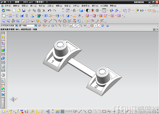Screen dimensions: 159x114
Task: Click the Undo arrow icon
Action: pyautogui.click(x=49, y=10)
